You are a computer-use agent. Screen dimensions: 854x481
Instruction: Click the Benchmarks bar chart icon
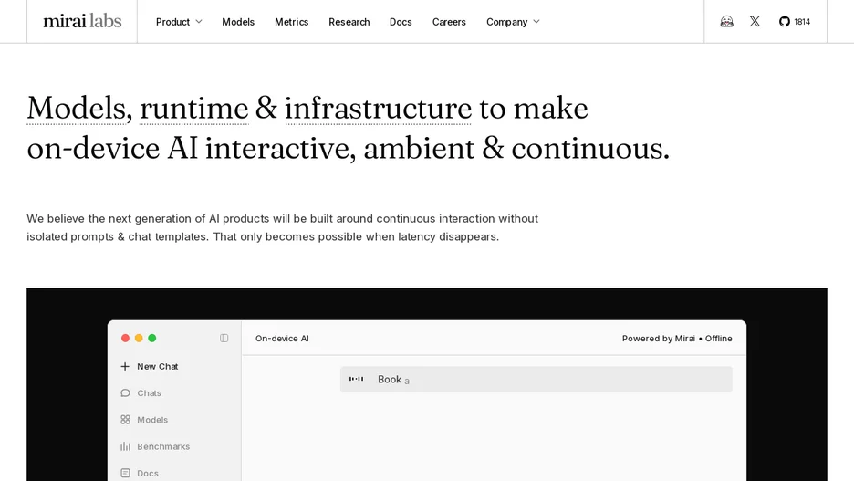[125, 446]
